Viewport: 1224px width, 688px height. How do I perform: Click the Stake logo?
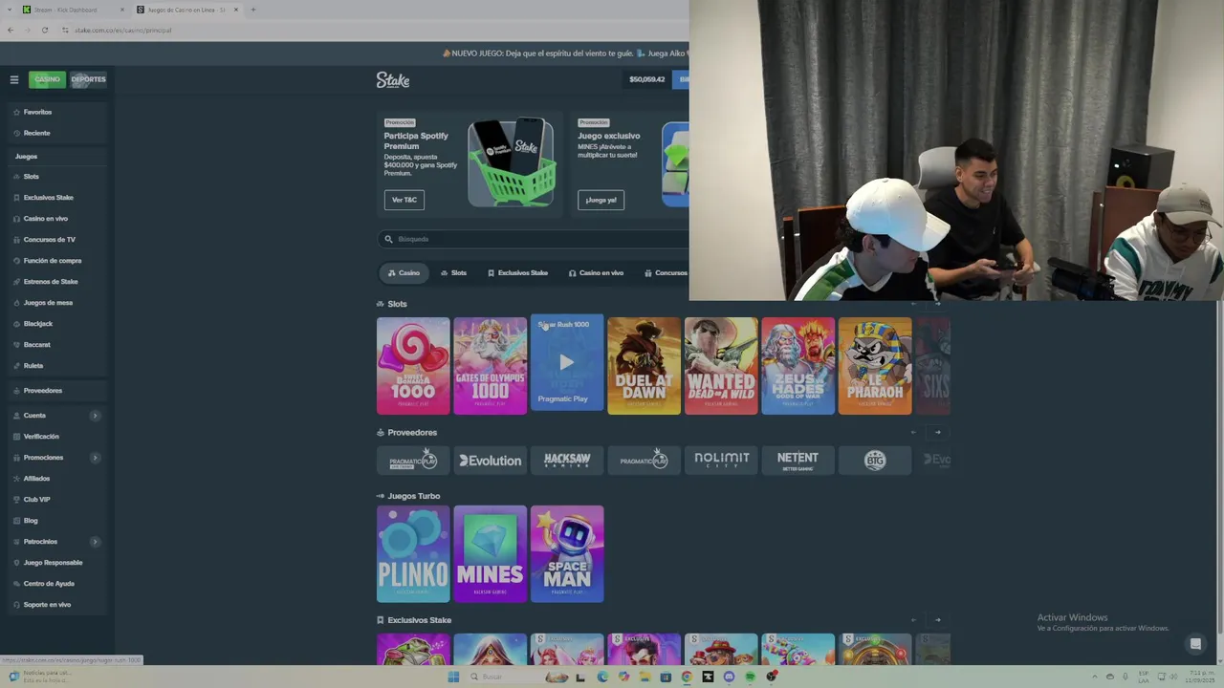(x=393, y=80)
